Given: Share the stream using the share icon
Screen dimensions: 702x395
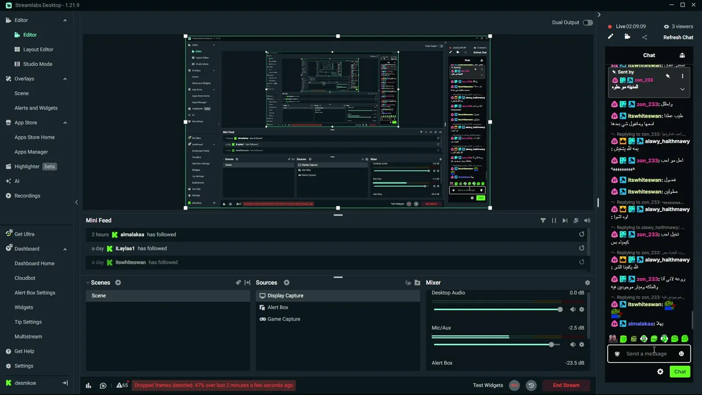Looking at the screenshot, I should pyautogui.click(x=644, y=37).
